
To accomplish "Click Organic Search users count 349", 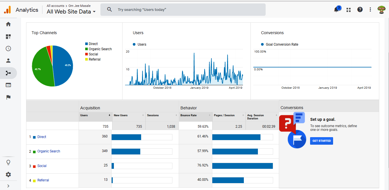I will [105, 151].
